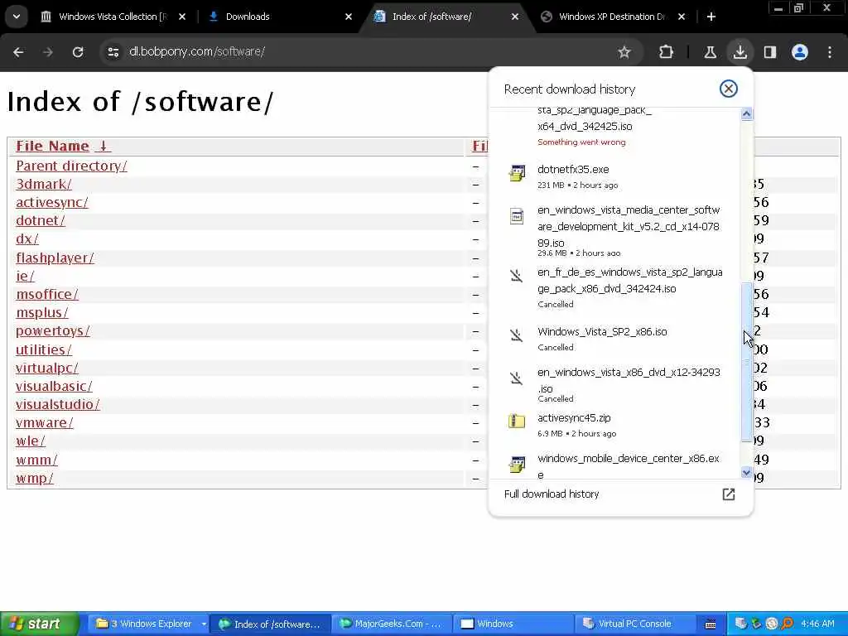Open the dx/ folder link
Image resolution: width=848 pixels, height=636 pixels.
[x=27, y=239]
